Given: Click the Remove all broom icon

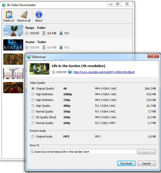Looking at the screenshot, I should click(24, 14).
